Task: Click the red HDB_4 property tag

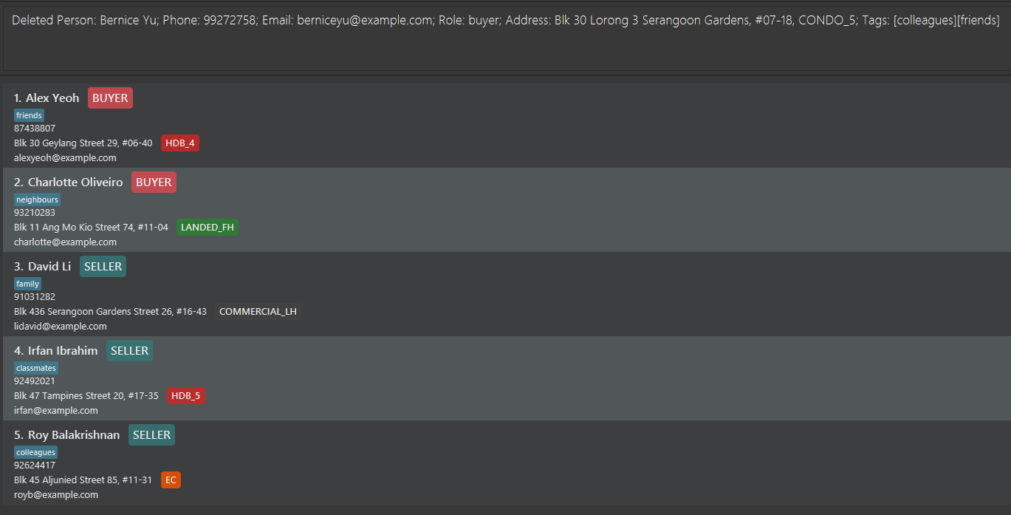Action: point(180,143)
